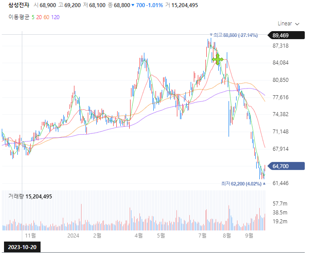The height and width of the screenshot is (254, 311).
Task: Click the 2024 mark on time axis
Action: [x=74, y=235]
